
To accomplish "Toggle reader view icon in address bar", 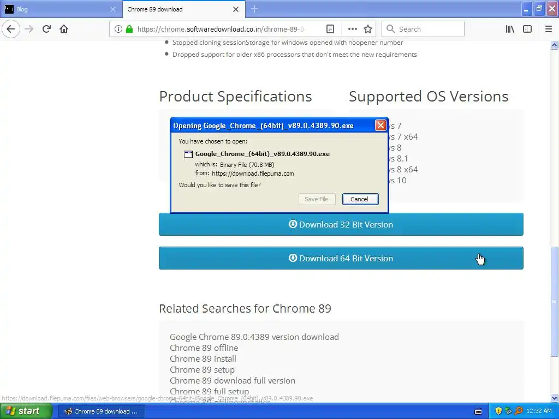I will point(330,29).
